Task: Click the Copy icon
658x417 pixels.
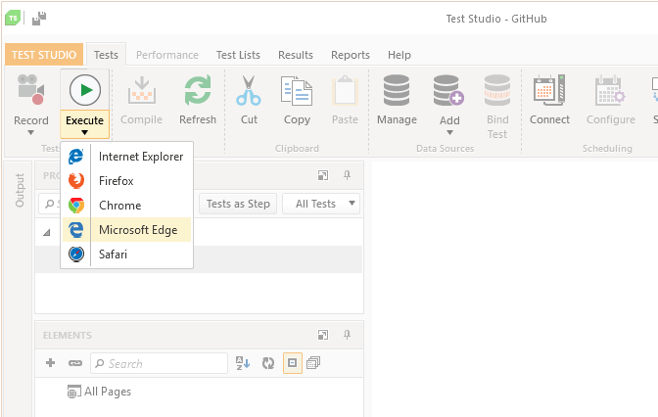Action: [x=297, y=90]
